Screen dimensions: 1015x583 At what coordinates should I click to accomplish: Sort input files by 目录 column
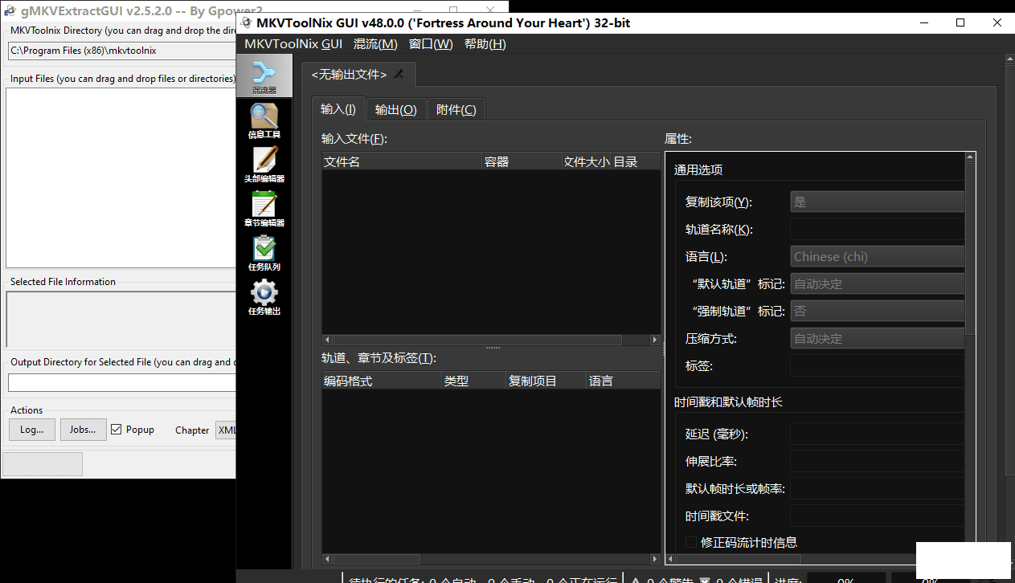(x=636, y=161)
